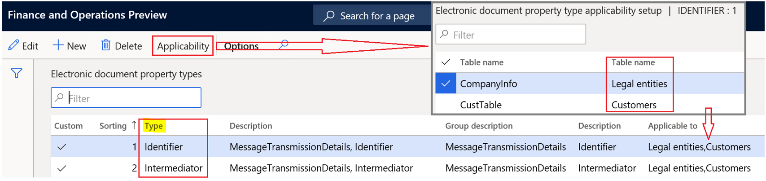Click the Group description column header

(479, 126)
